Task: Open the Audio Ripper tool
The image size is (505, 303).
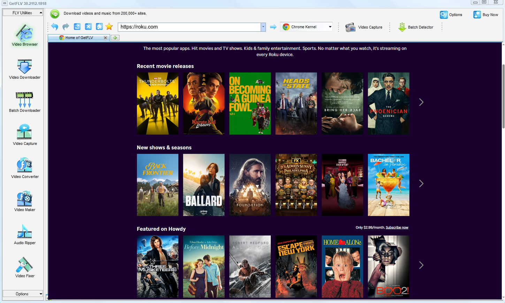Action: [x=25, y=234]
